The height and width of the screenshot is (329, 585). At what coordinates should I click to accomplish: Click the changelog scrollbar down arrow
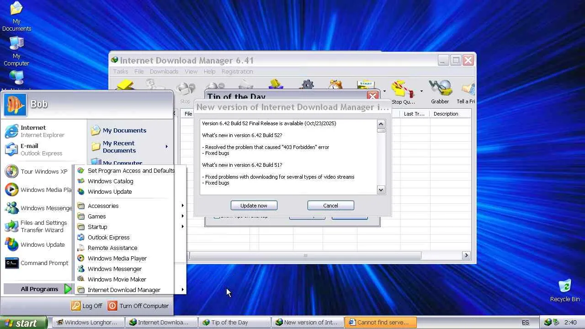pyautogui.click(x=381, y=190)
